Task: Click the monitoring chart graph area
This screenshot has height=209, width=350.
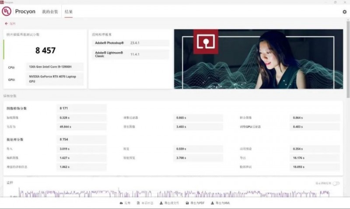Action: [x=175, y=192]
